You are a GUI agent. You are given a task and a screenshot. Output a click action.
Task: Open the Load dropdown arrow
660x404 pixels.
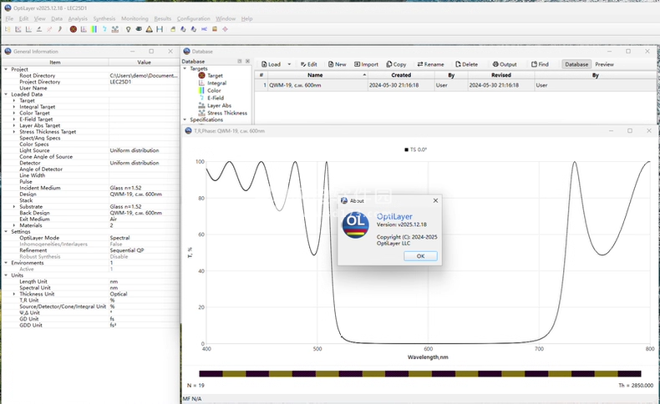click(289, 64)
